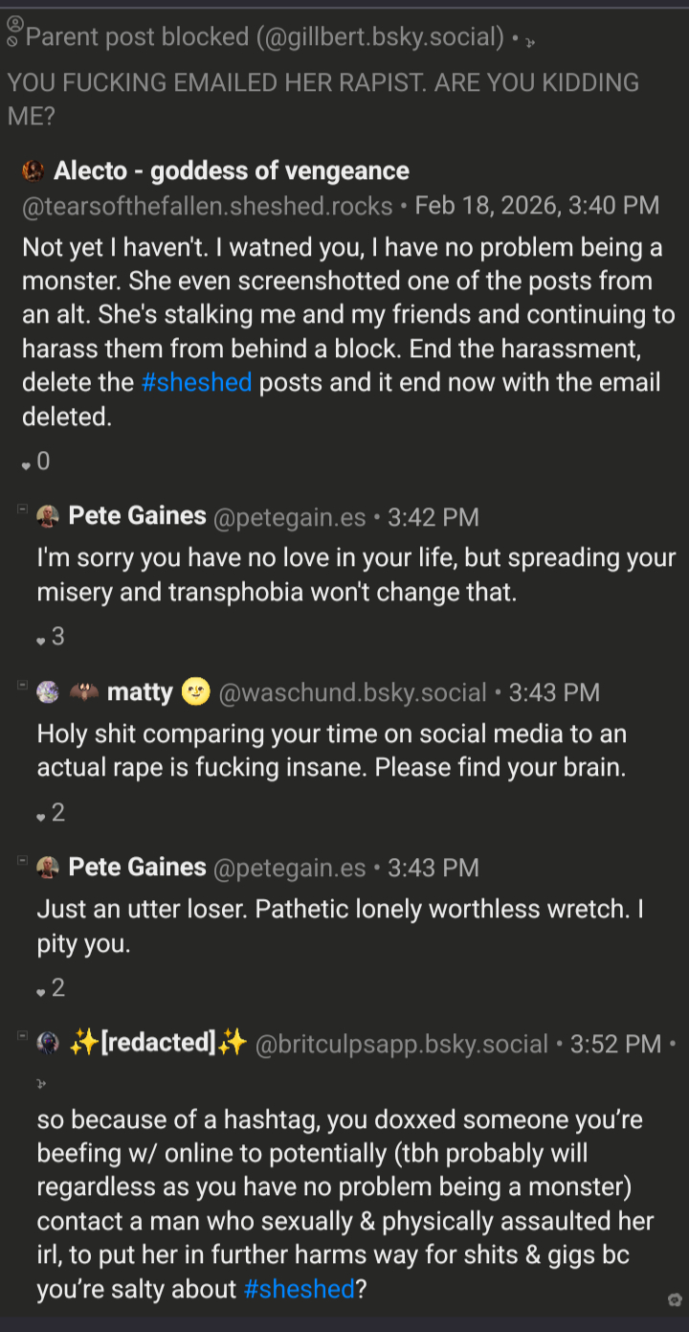Open @britculpsapp.bsky.social handle
Image resolution: width=689 pixels, height=1332 pixels.
point(402,1044)
